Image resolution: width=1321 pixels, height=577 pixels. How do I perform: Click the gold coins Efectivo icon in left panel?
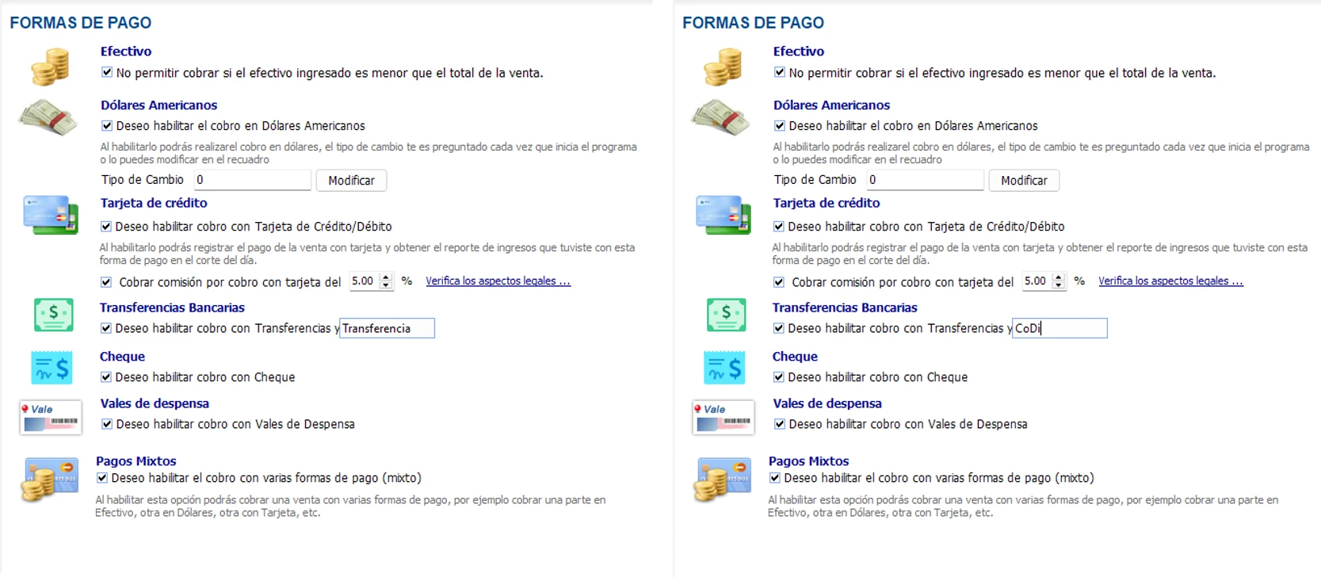coord(50,67)
